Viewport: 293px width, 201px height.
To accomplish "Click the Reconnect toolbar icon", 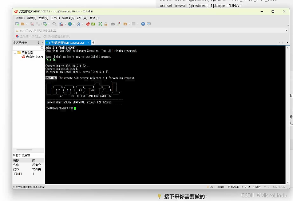I will coord(38,24).
